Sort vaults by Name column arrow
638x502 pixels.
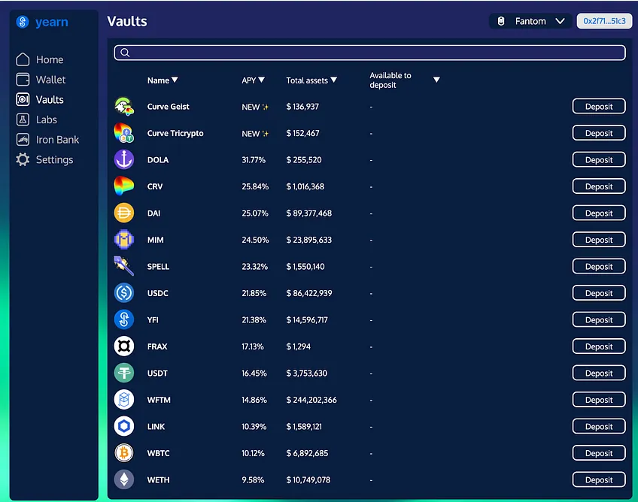point(175,80)
